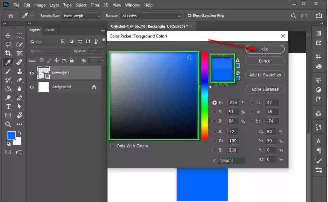Select the Move tool
This screenshot has width=328, height=202.
pyautogui.click(x=8, y=35)
